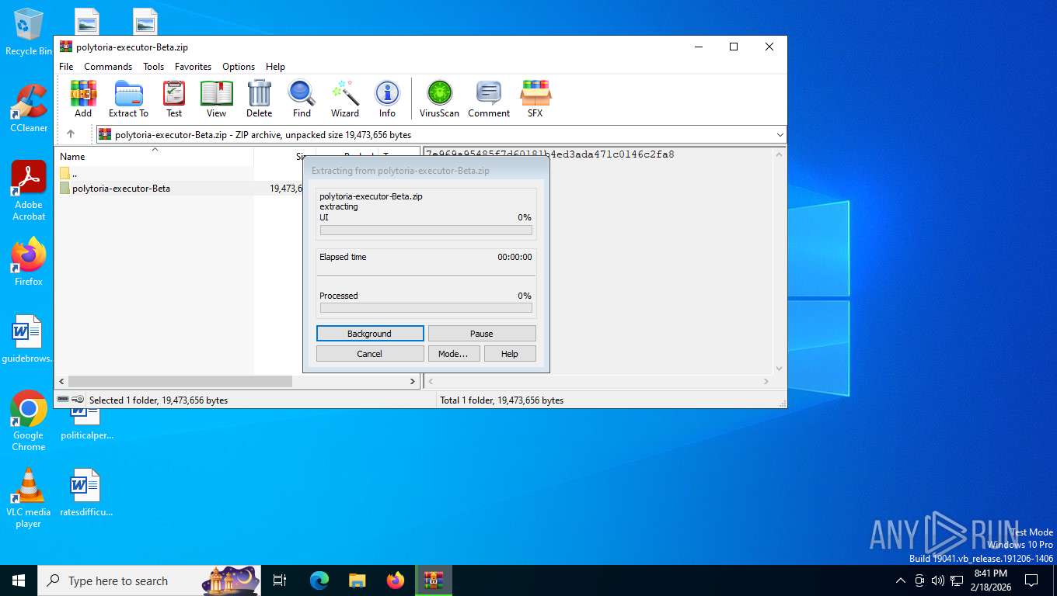
Task: Click the disk drive status bar icon
Action: [63, 400]
